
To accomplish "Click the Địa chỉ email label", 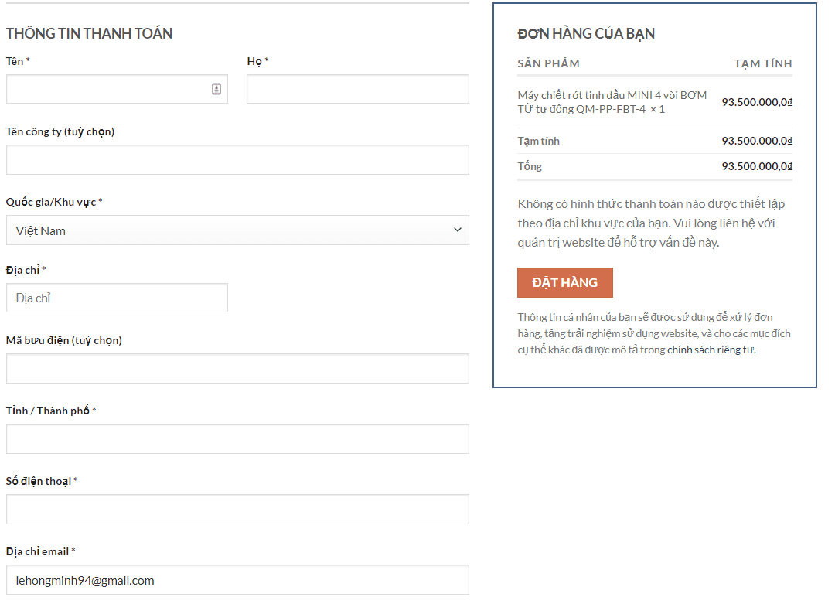I will pos(37,551).
